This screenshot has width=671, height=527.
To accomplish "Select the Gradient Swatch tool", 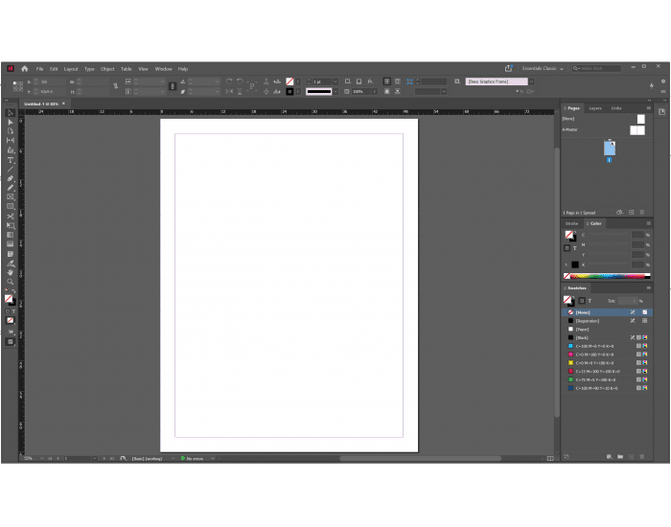I will click(x=11, y=235).
